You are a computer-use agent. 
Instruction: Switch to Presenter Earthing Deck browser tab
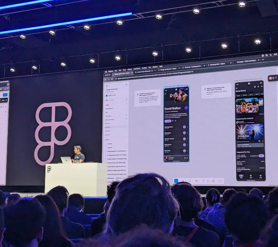(x=193, y=67)
